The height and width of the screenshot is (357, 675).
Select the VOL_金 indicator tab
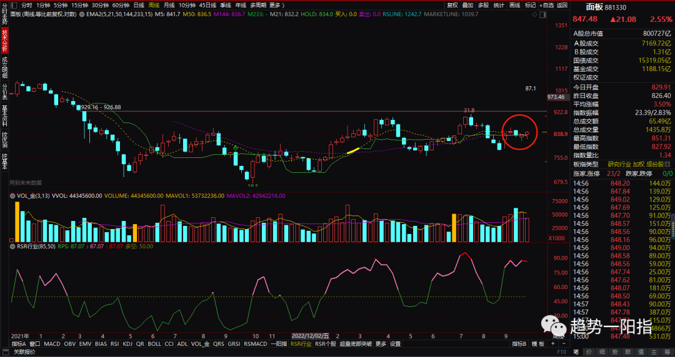tap(200, 344)
